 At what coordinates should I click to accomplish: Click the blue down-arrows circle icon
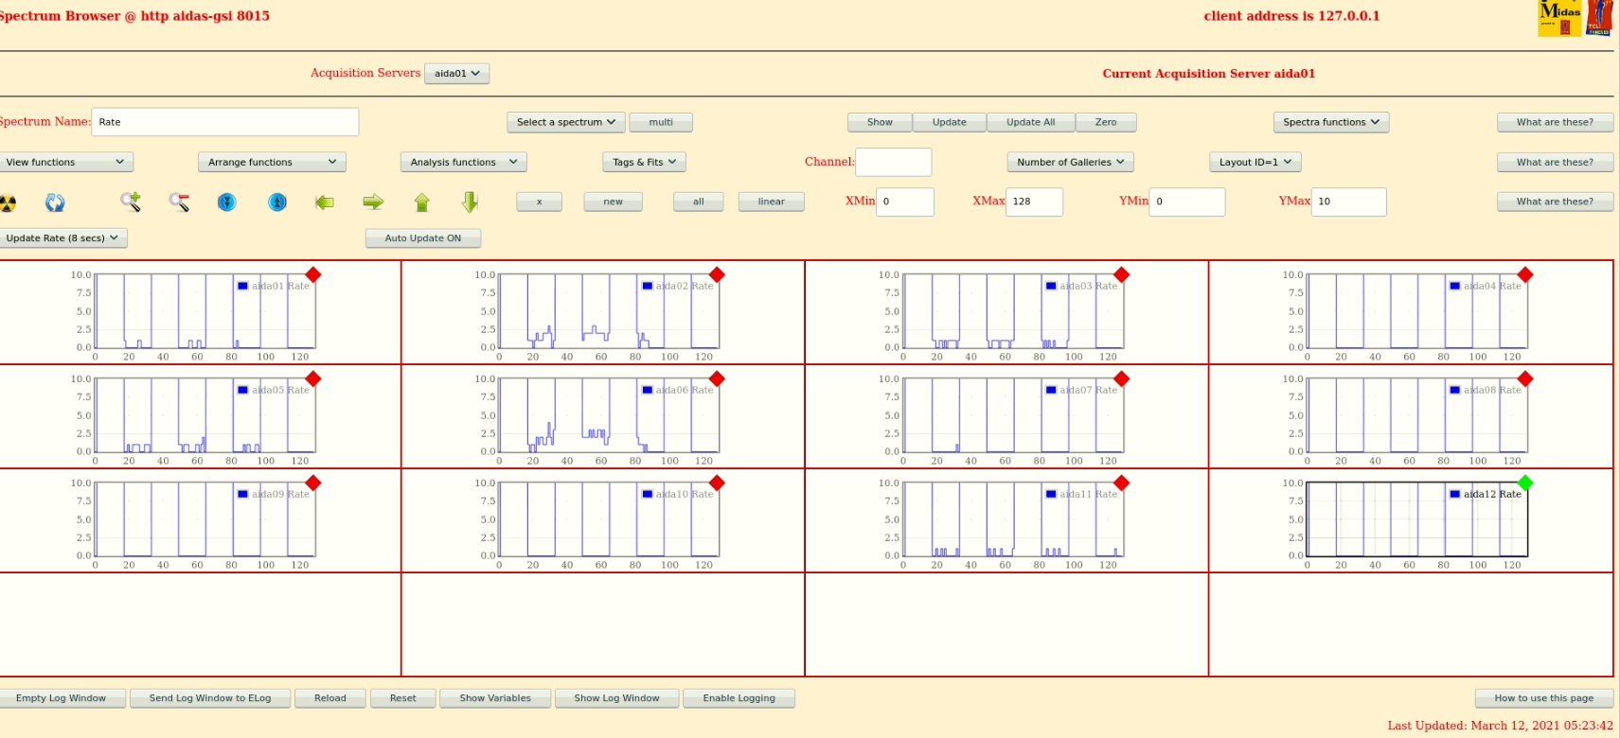coord(226,202)
